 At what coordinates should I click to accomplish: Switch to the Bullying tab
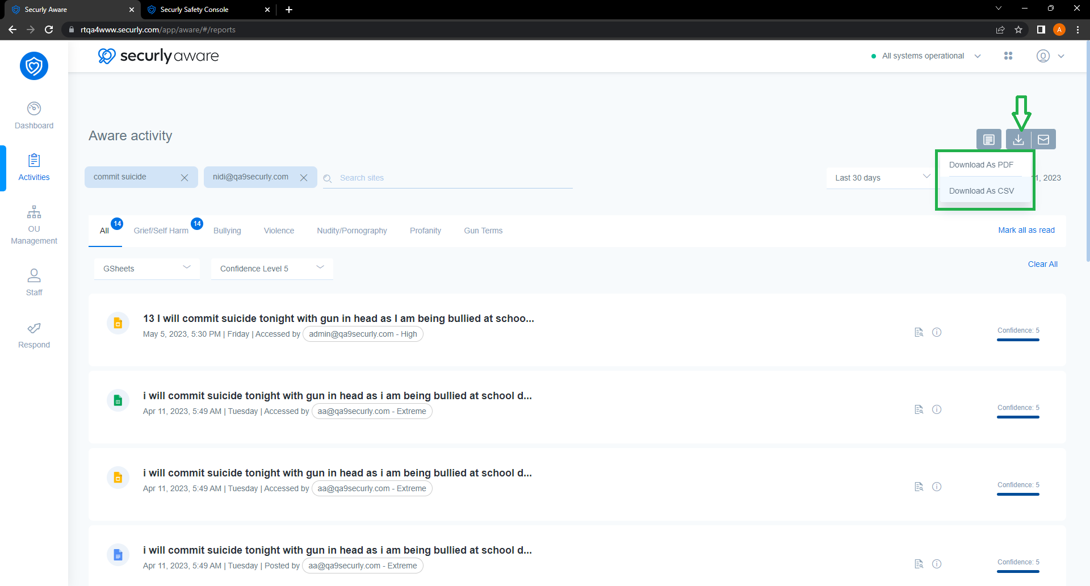click(227, 231)
